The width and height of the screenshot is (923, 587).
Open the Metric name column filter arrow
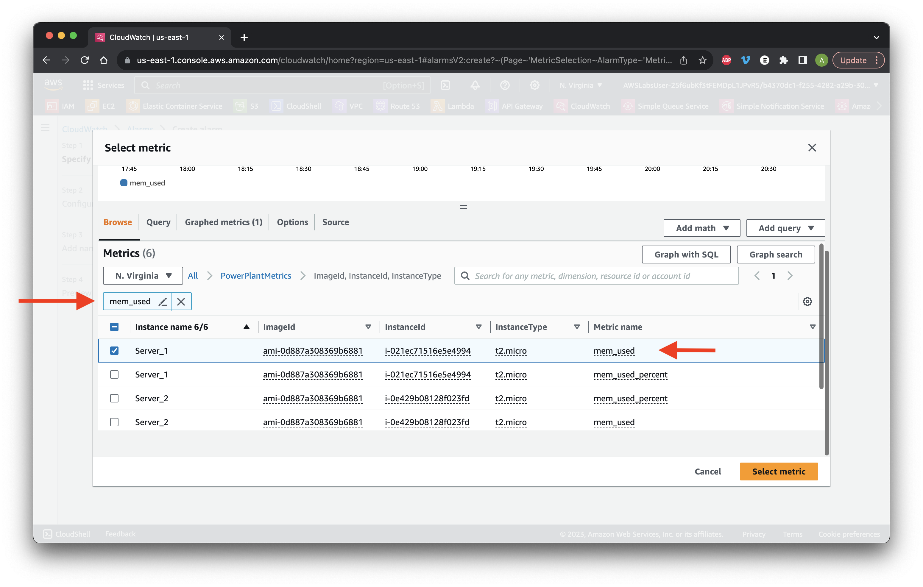812,327
